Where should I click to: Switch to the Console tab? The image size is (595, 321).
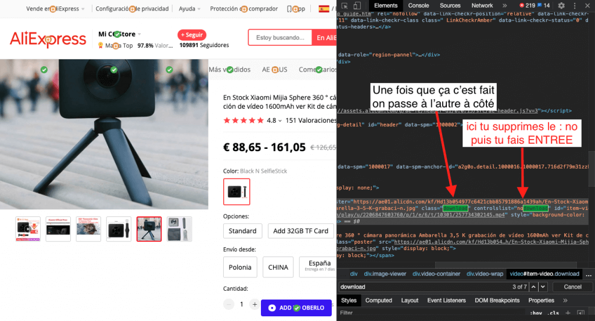(x=418, y=5)
